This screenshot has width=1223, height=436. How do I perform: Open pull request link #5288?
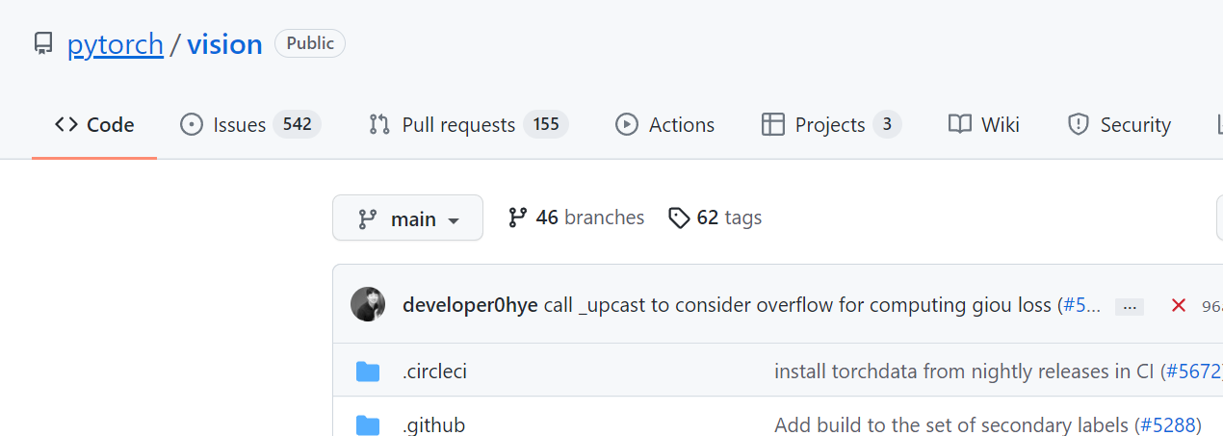click(1167, 424)
